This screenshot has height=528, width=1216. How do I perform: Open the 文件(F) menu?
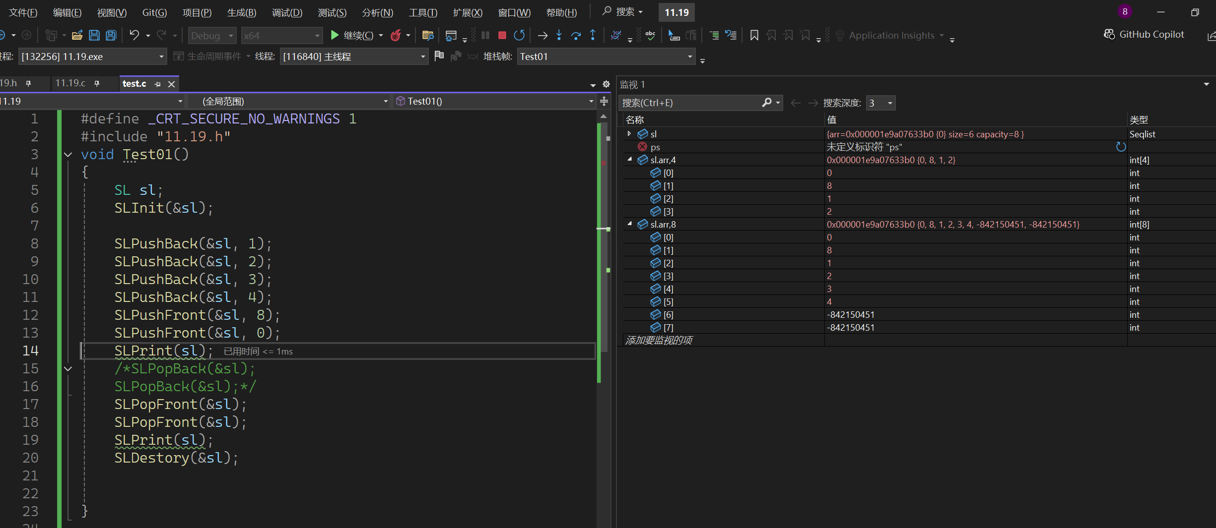coord(23,12)
